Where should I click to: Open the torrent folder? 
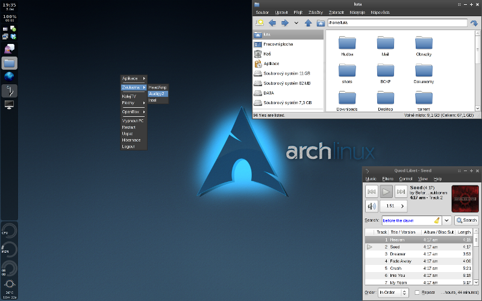424,101
